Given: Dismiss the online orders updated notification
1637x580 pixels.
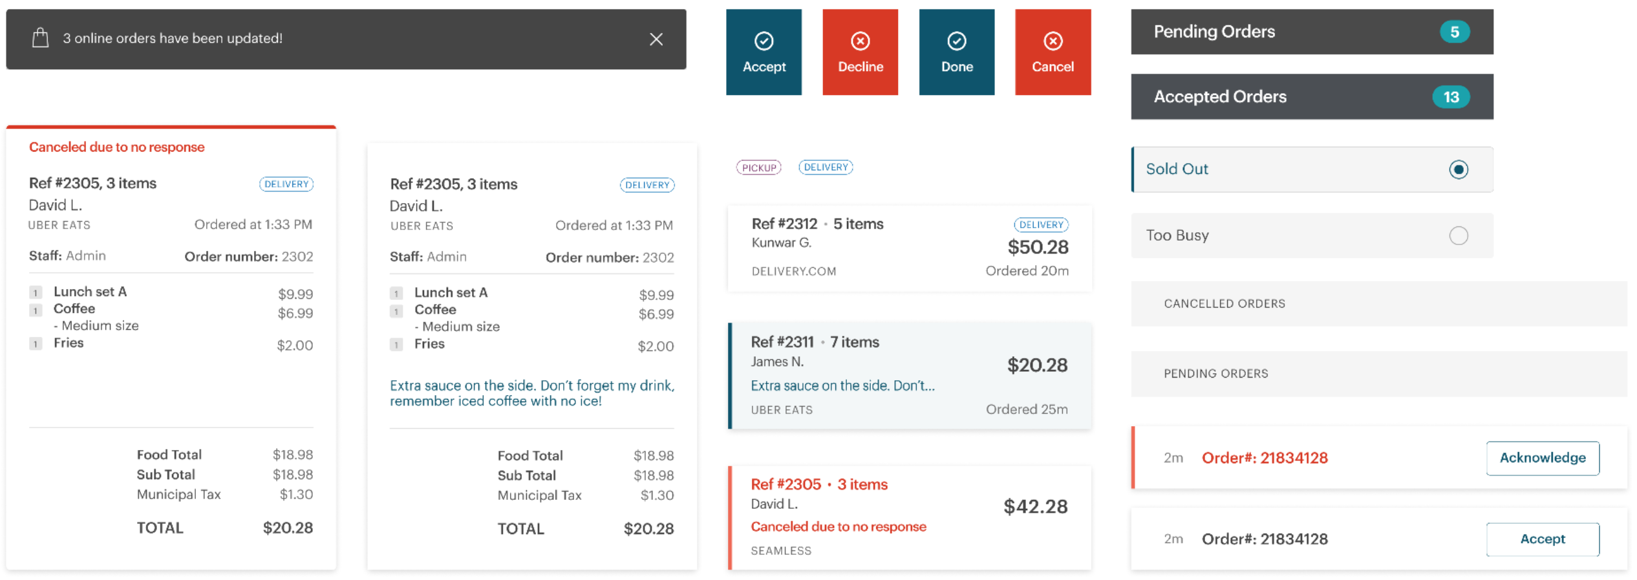Looking at the screenshot, I should [x=656, y=39].
